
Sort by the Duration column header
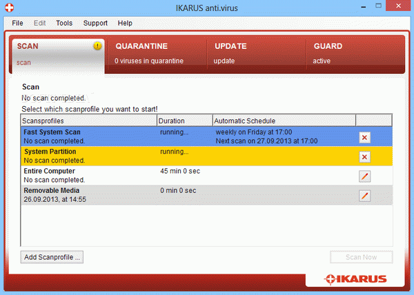[x=185, y=121]
